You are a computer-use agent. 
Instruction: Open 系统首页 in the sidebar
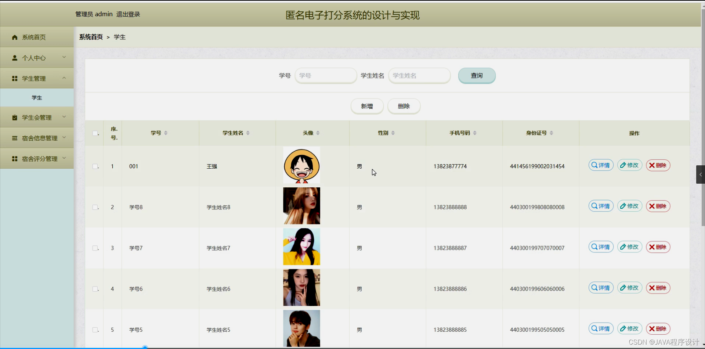(37, 37)
